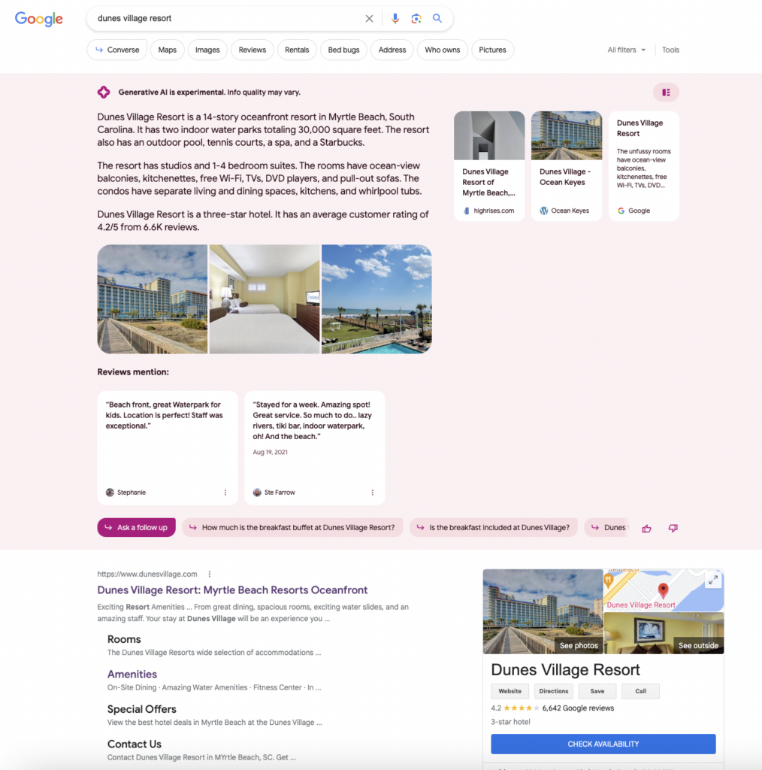Switch to the Maps tab

(168, 50)
